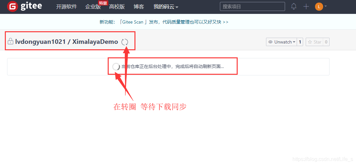
Task: Click the star count 0
Action: [326, 42]
